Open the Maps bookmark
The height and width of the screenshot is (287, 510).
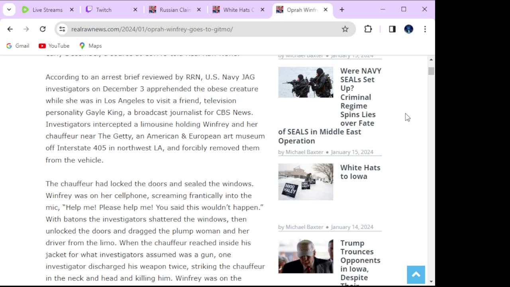click(90, 46)
